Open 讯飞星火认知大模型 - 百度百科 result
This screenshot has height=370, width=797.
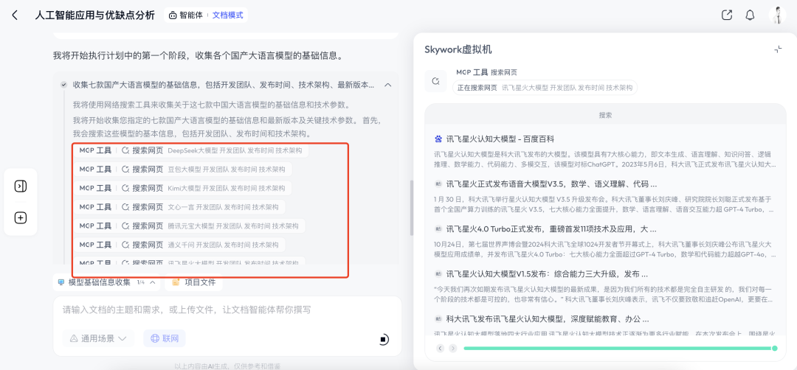pos(500,139)
